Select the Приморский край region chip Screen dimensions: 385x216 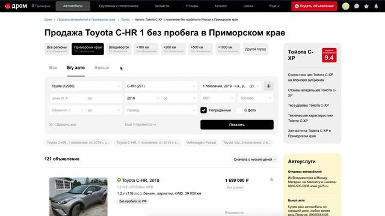point(88,49)
